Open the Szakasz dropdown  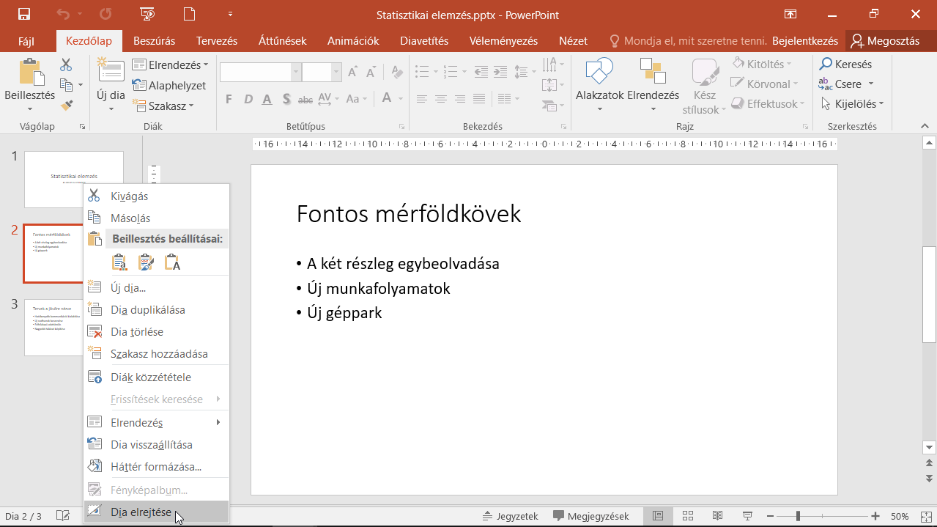(x=166, y=106)
